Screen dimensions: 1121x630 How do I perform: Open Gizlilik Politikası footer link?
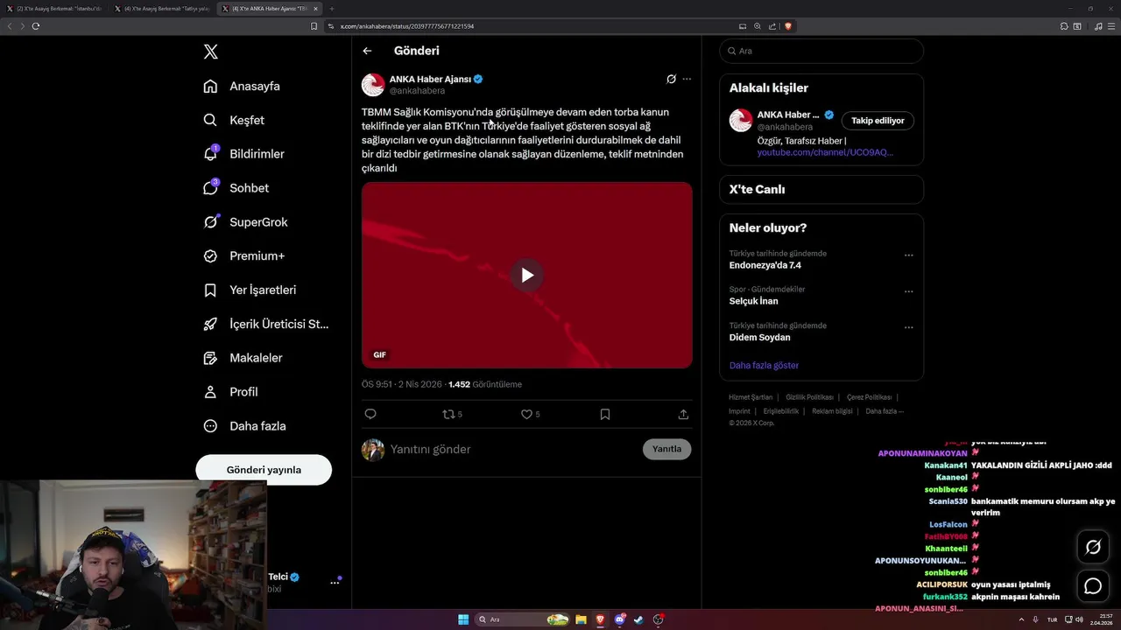[x=809, y=397]
